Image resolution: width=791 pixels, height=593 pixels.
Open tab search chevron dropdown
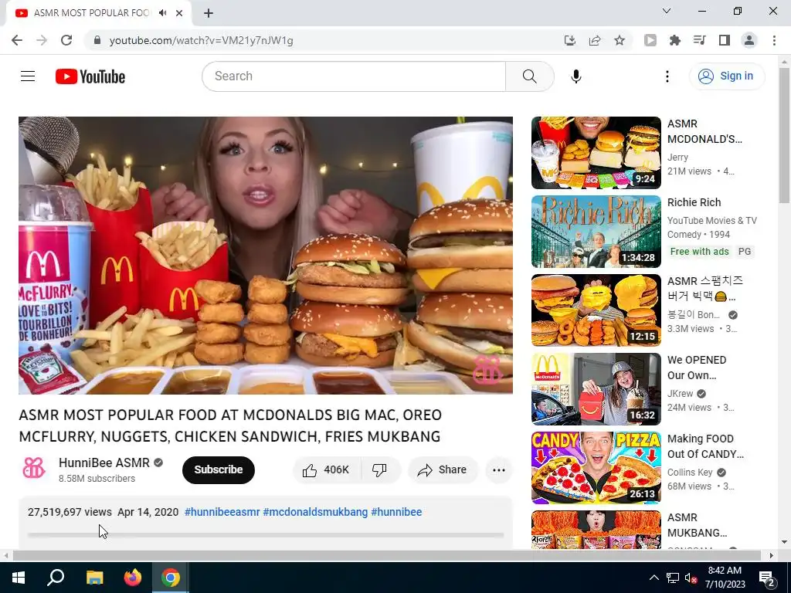[x=667, y=11]
